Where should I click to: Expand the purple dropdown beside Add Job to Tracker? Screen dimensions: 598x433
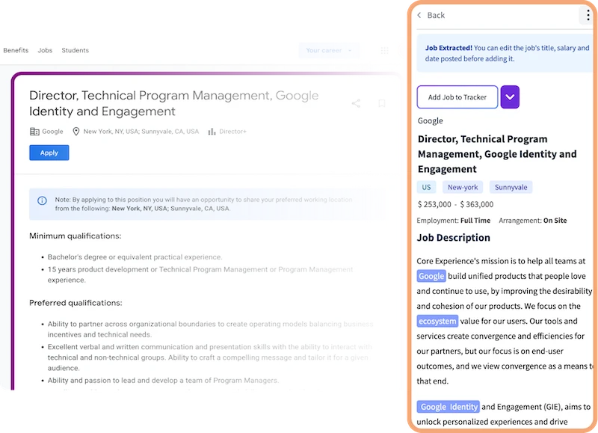point(510,97)
